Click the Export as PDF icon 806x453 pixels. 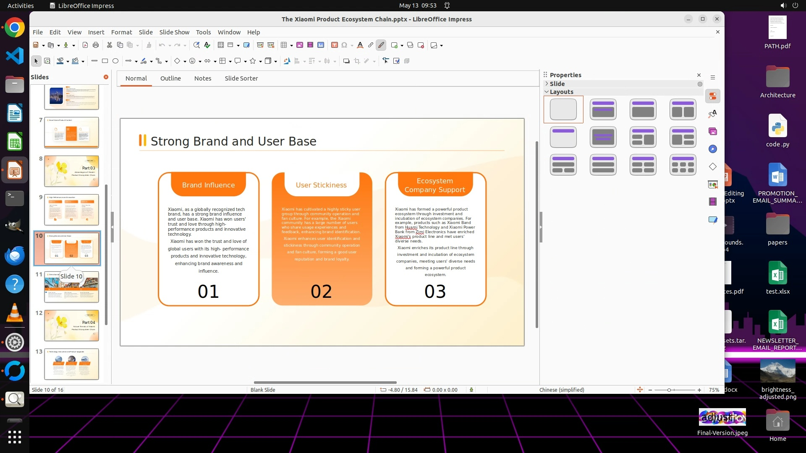point(85,45)
